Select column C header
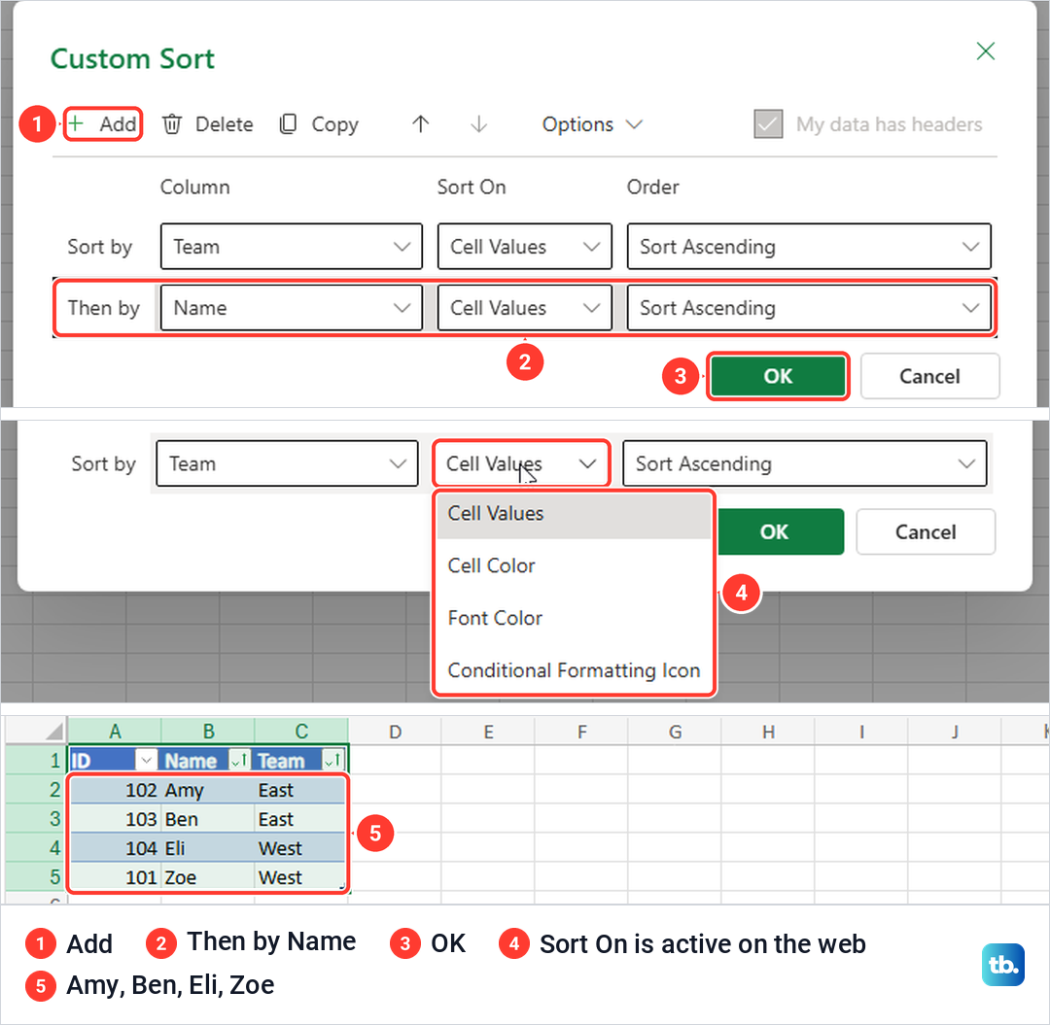 [x=301, y=732]
